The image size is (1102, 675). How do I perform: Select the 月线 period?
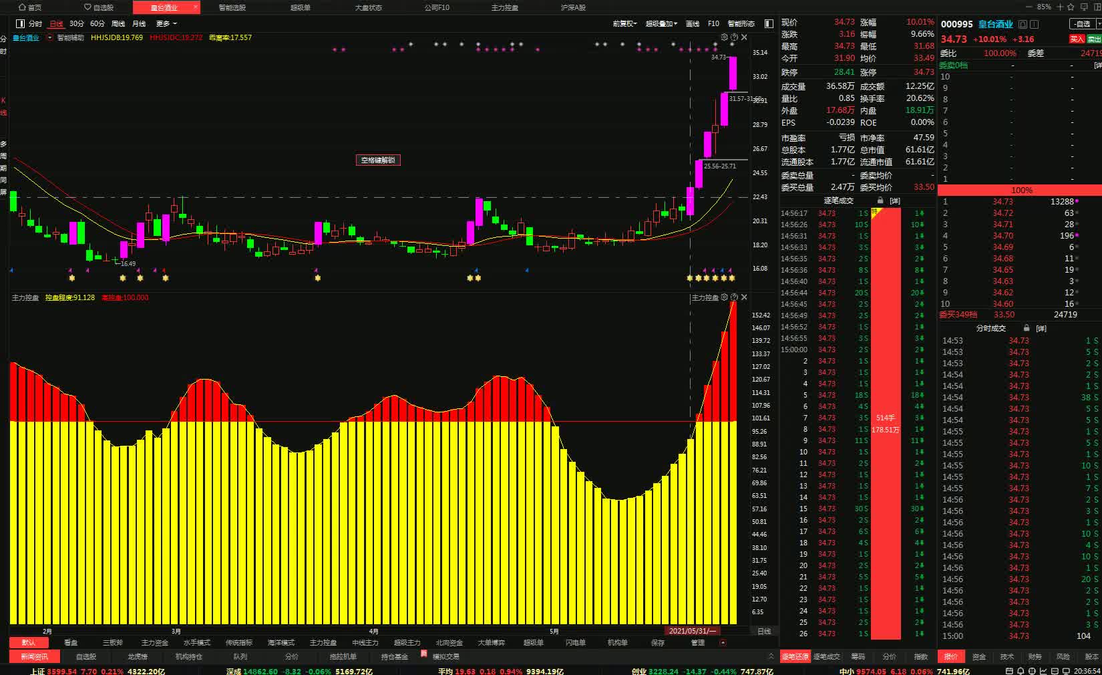pyautogui.click(x=139, y=23)
